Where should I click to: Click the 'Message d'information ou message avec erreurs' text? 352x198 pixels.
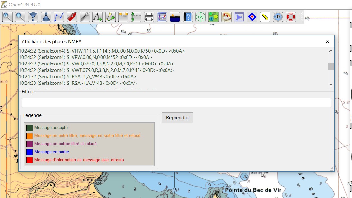point(79,160)
